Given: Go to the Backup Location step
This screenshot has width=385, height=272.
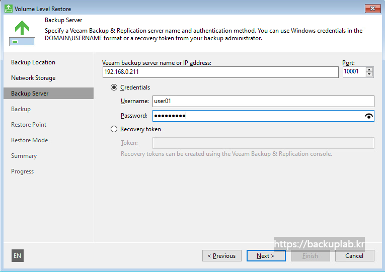Looking at the screenshot, I should (33, 62).
